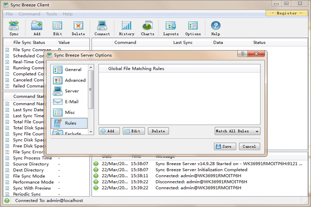311x207 pixels.
Task: Save the server options
Action: 225,146
